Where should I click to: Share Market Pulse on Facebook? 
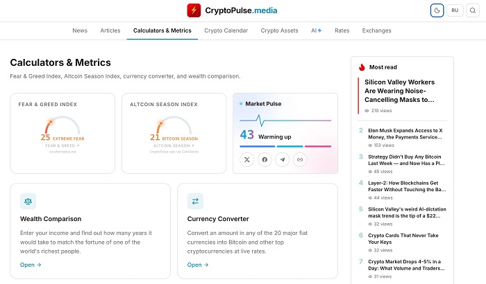coord(265,159)
